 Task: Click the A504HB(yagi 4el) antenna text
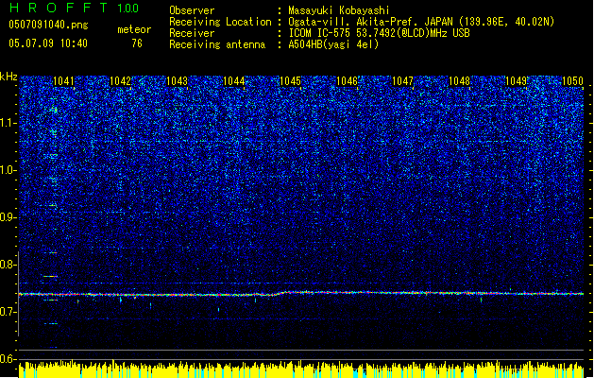333,44
